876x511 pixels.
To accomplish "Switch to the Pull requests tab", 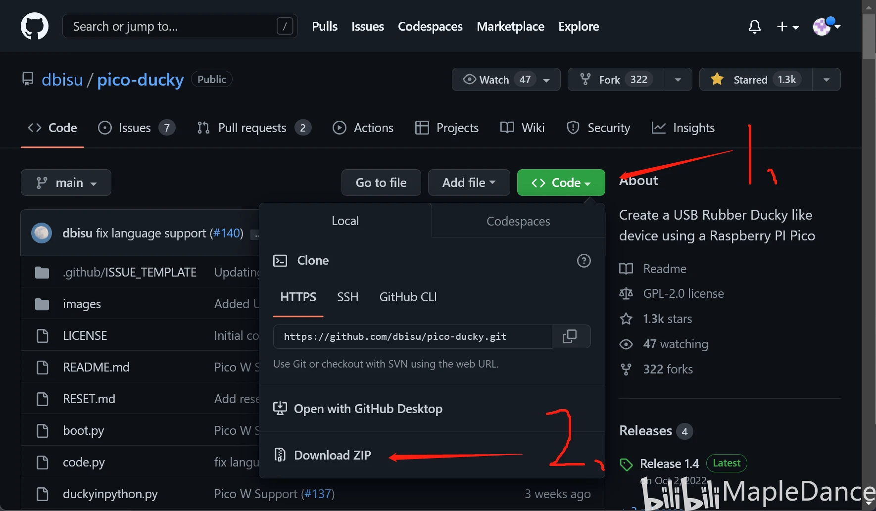I will (x=254, y=128).
